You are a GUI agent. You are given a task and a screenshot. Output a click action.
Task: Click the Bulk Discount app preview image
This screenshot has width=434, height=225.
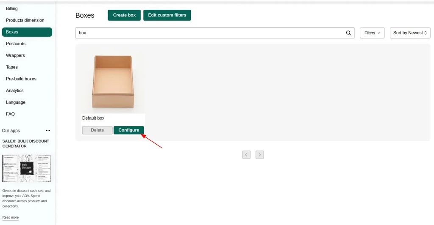pos(26,168)
